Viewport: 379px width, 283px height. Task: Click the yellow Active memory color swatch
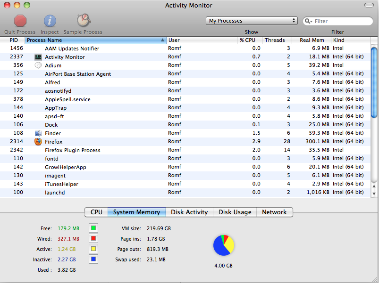93,249
